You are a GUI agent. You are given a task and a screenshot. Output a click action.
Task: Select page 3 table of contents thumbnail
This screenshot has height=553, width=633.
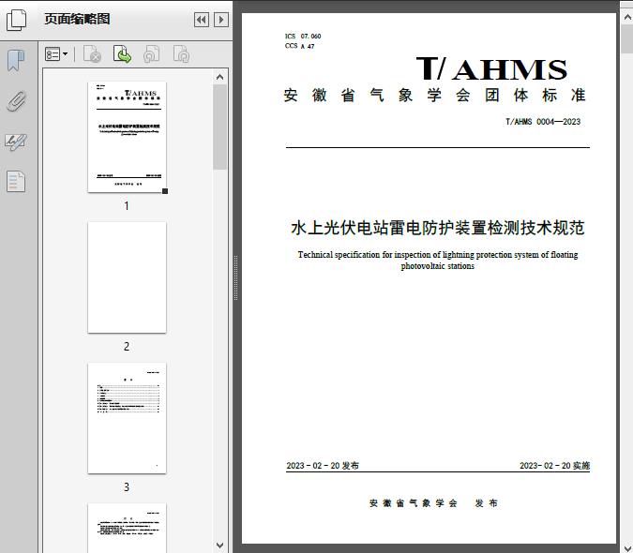tap(127, 418)
